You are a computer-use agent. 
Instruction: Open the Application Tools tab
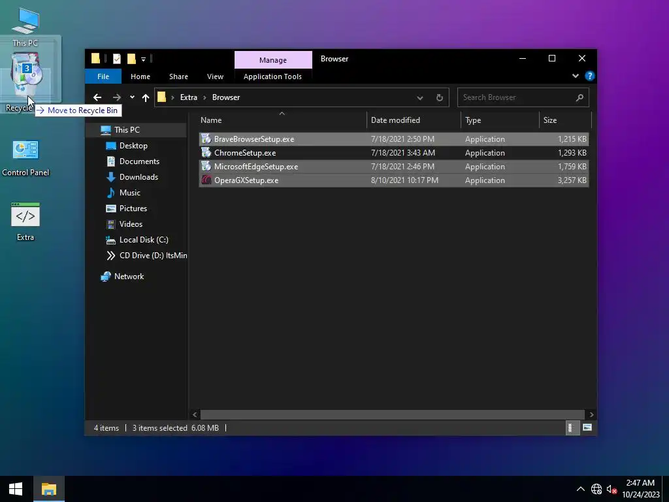click(272, 76)
